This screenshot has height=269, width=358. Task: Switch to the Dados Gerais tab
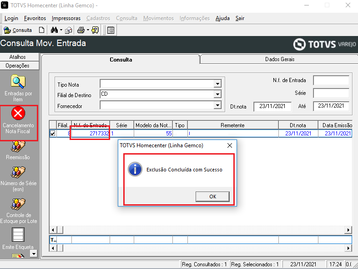click(x=279, y=59)
